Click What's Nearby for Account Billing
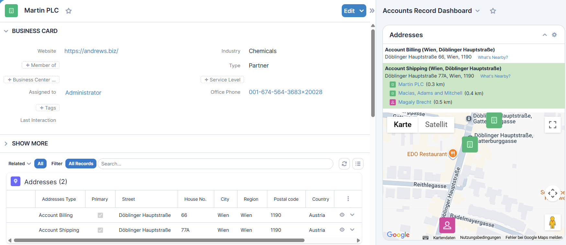The image size is (566, 245). 493,57
